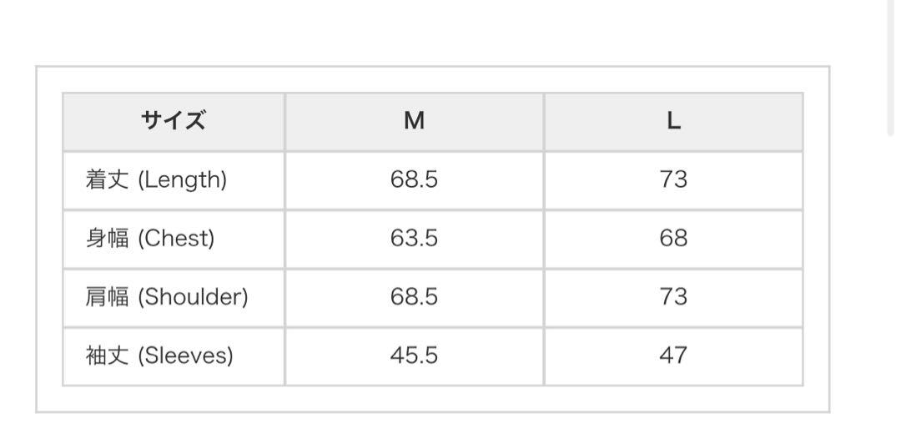901x444 pixels.
Task: Click the vertical scrollbar at right edge
Action: [891, 68]
